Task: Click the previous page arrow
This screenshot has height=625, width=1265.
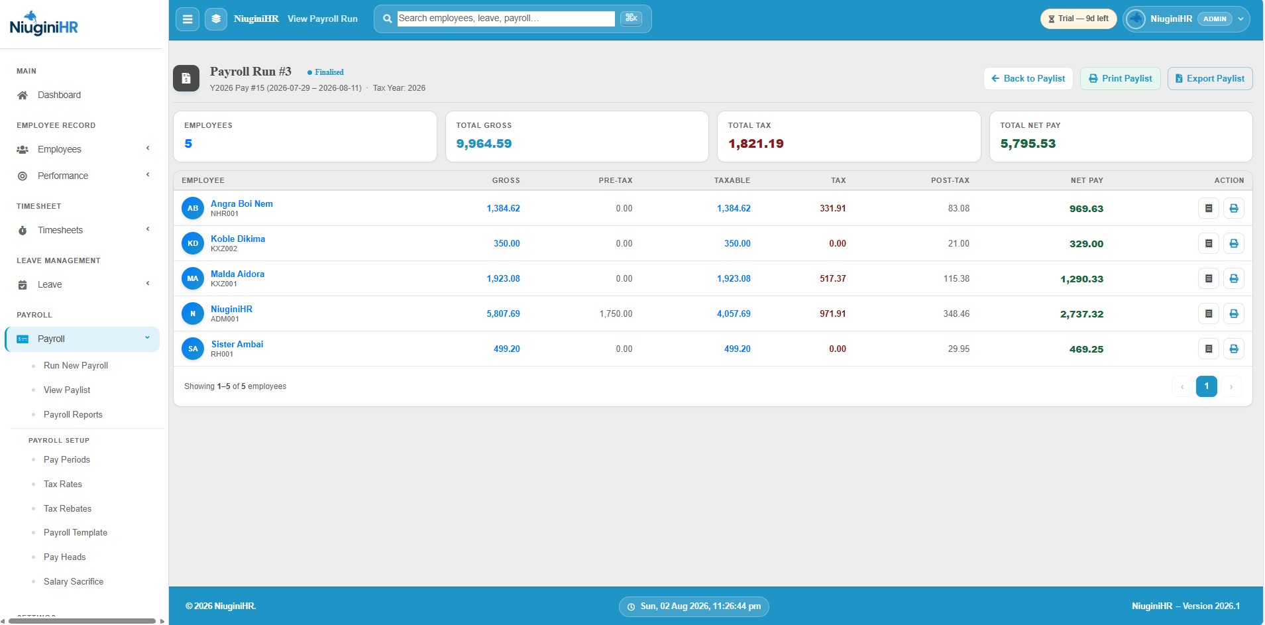Action: [1182, 386]
